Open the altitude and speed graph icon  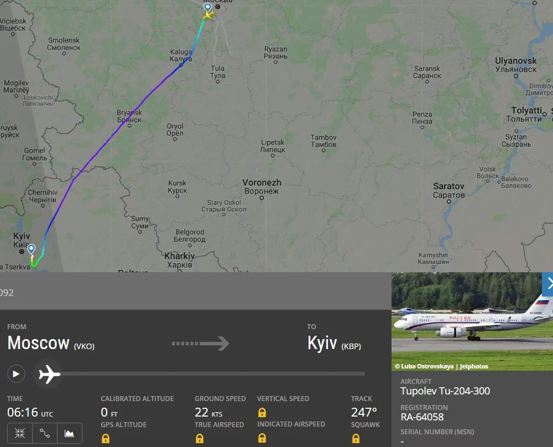[70, 433]
